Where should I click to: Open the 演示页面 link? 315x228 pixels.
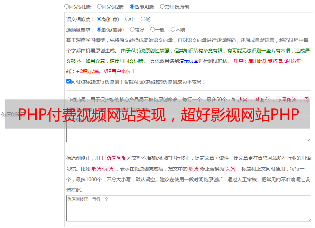(188, 61)
